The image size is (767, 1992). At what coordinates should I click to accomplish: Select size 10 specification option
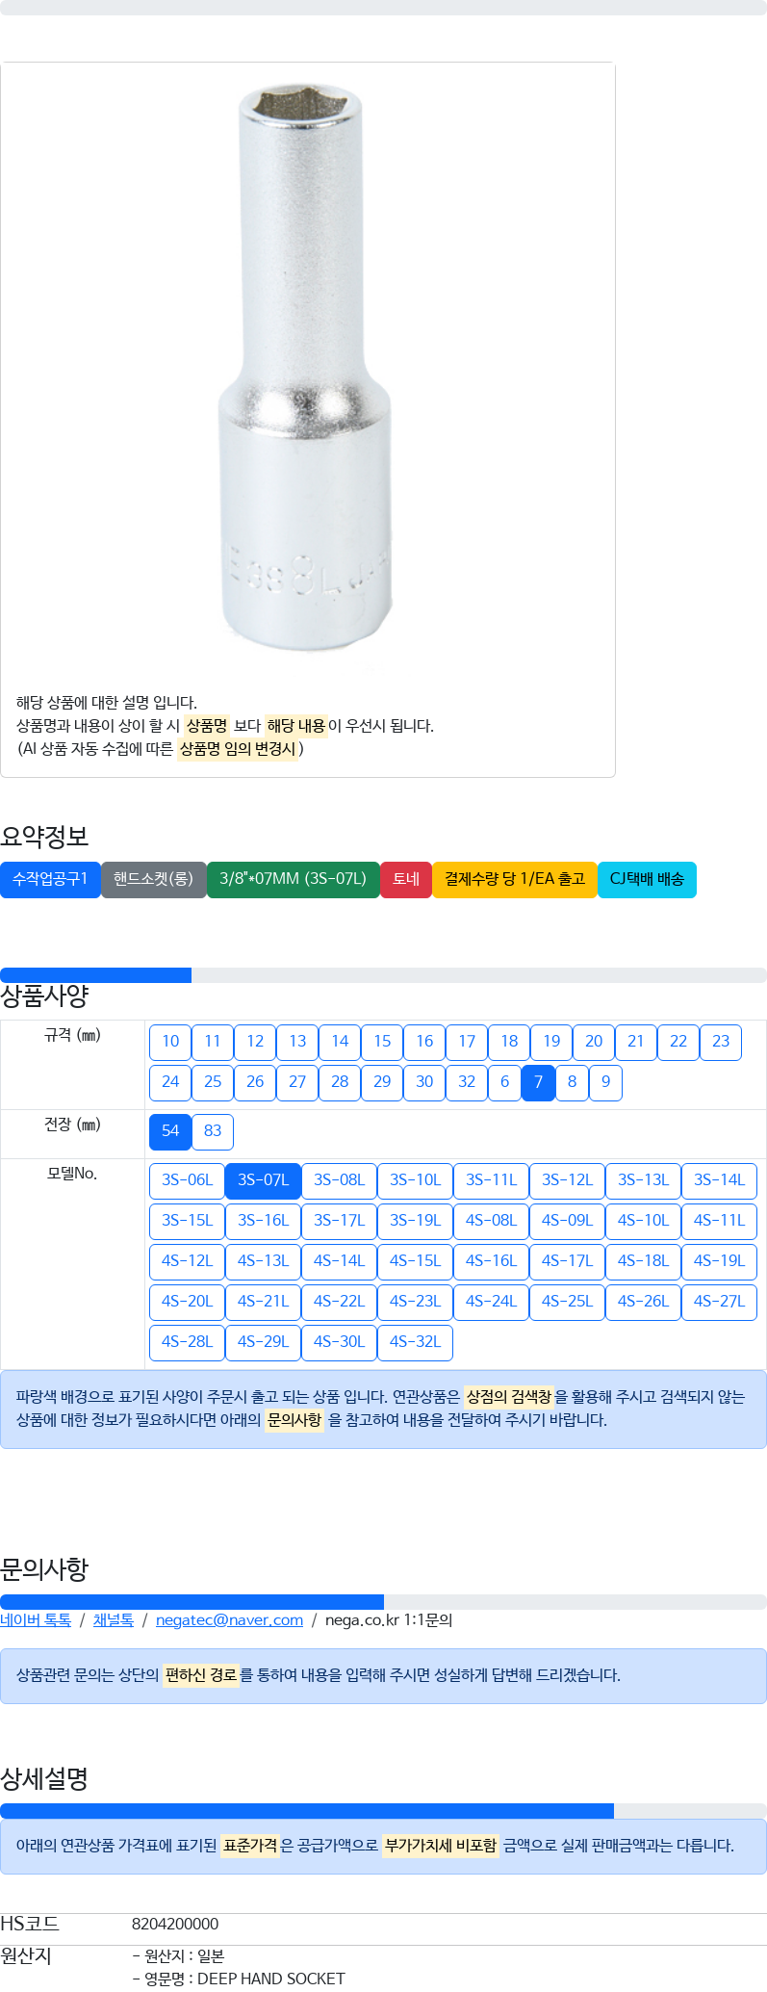[170, 1042]
